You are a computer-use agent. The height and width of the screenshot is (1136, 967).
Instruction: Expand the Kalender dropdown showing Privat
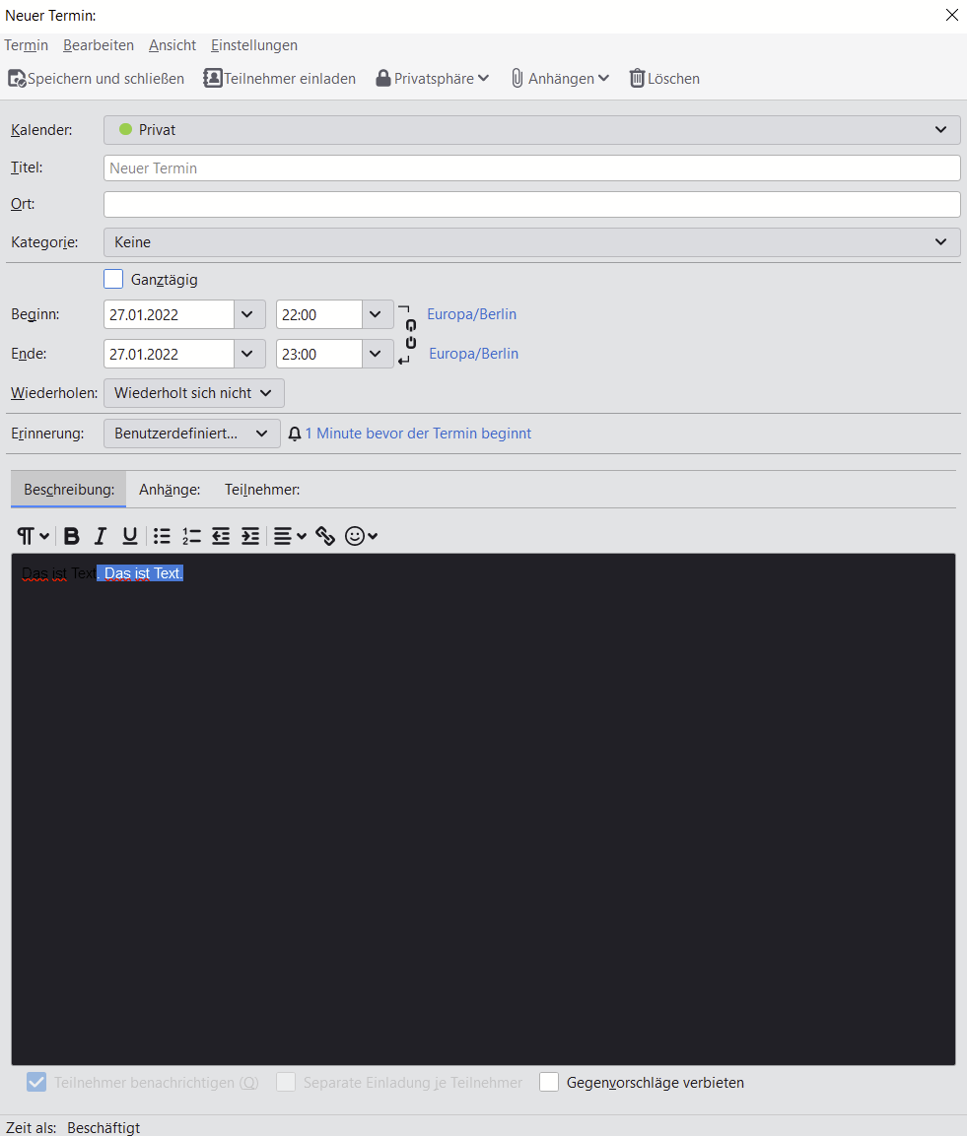pos(532,130)
